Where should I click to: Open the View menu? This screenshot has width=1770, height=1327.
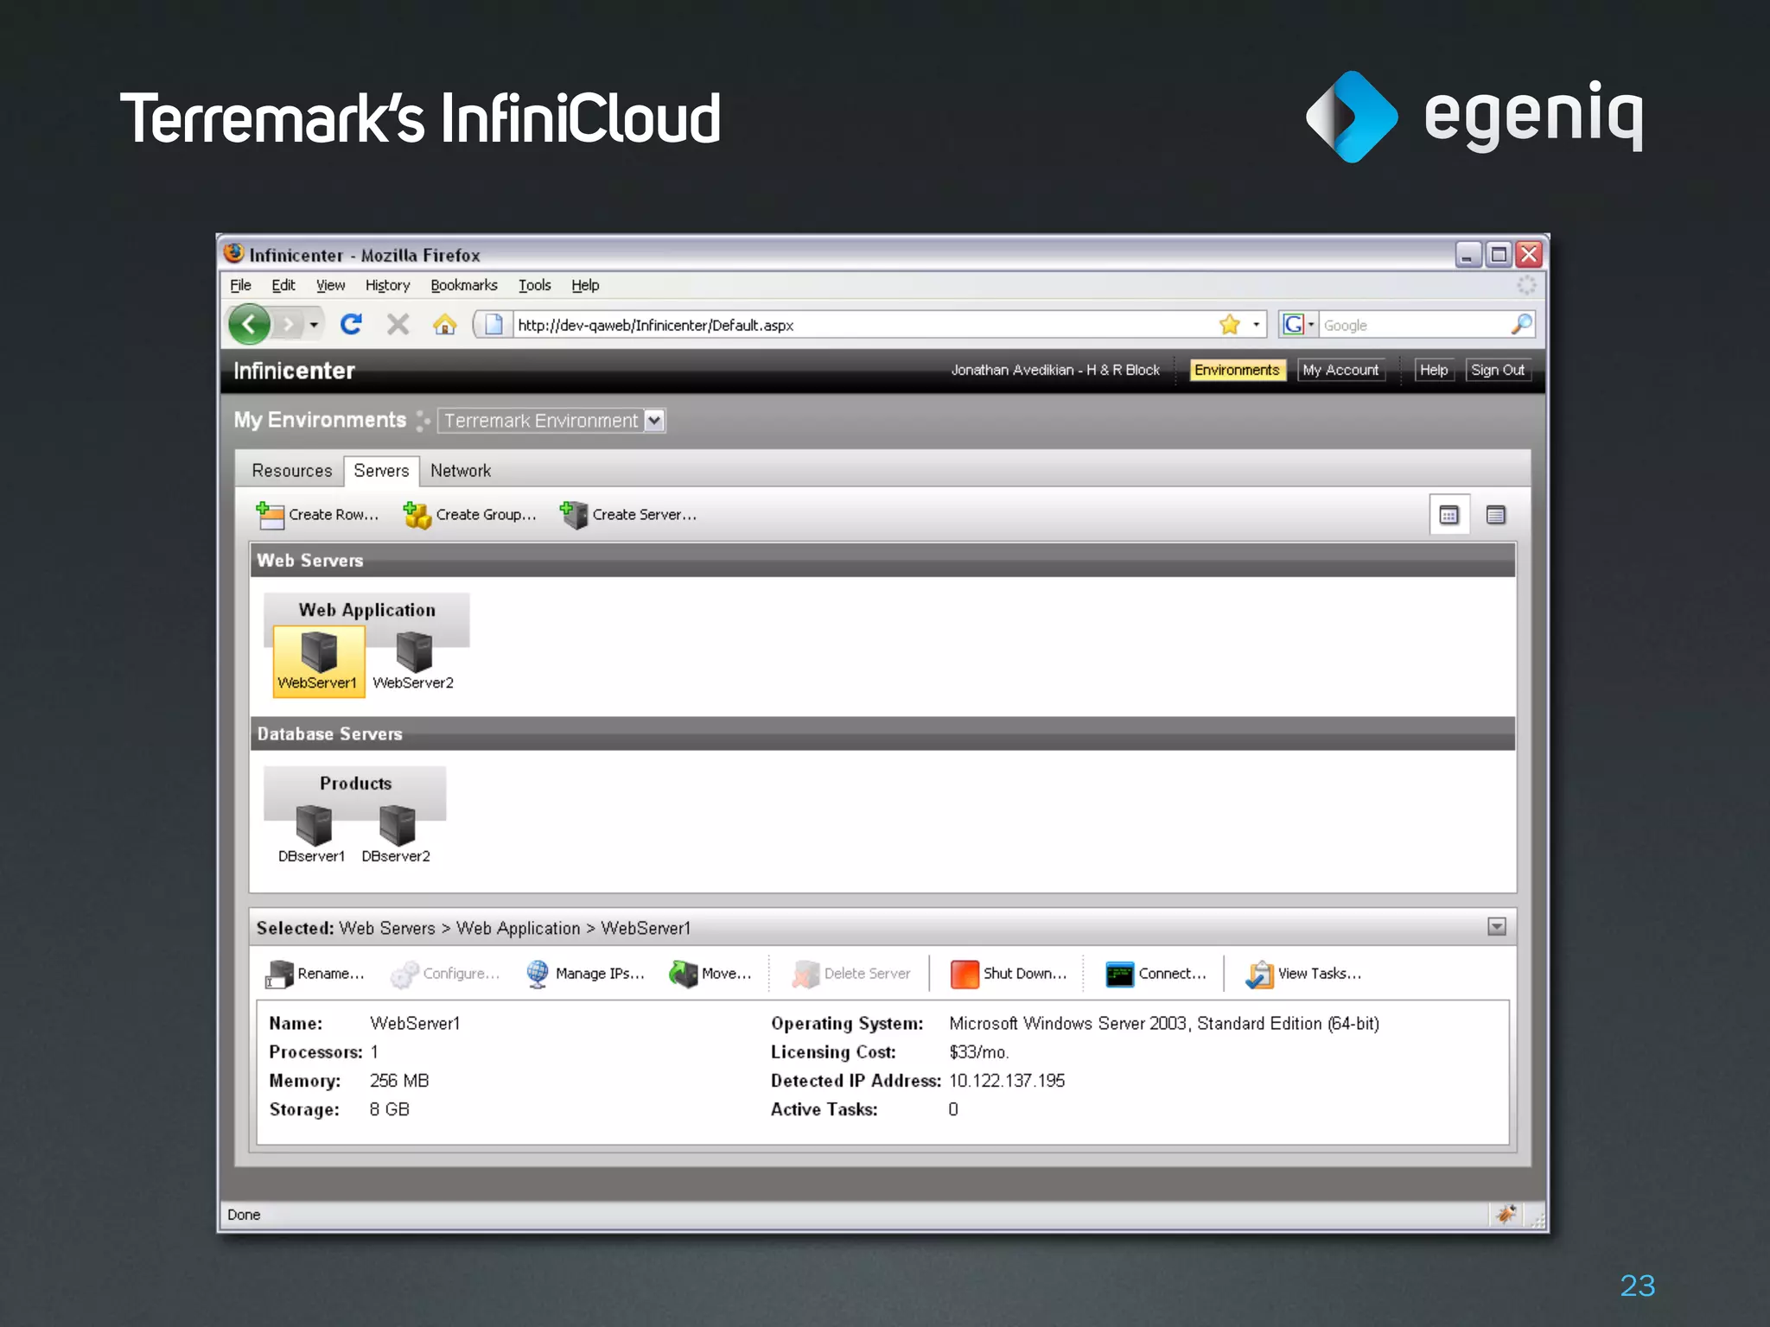(x=330, y=285)
